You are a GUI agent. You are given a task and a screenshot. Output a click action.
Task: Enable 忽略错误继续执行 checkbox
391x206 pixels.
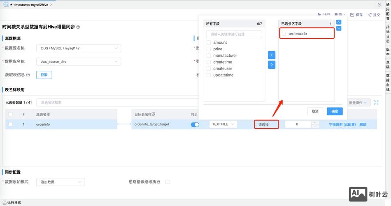coord(168,182)
